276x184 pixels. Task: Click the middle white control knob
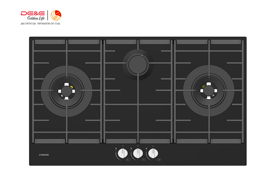click(x=138, y=153)
